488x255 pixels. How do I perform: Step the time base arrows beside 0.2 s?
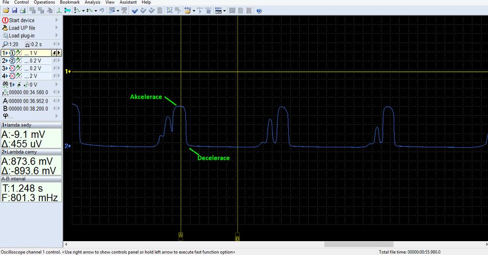[x=57, y=44]
